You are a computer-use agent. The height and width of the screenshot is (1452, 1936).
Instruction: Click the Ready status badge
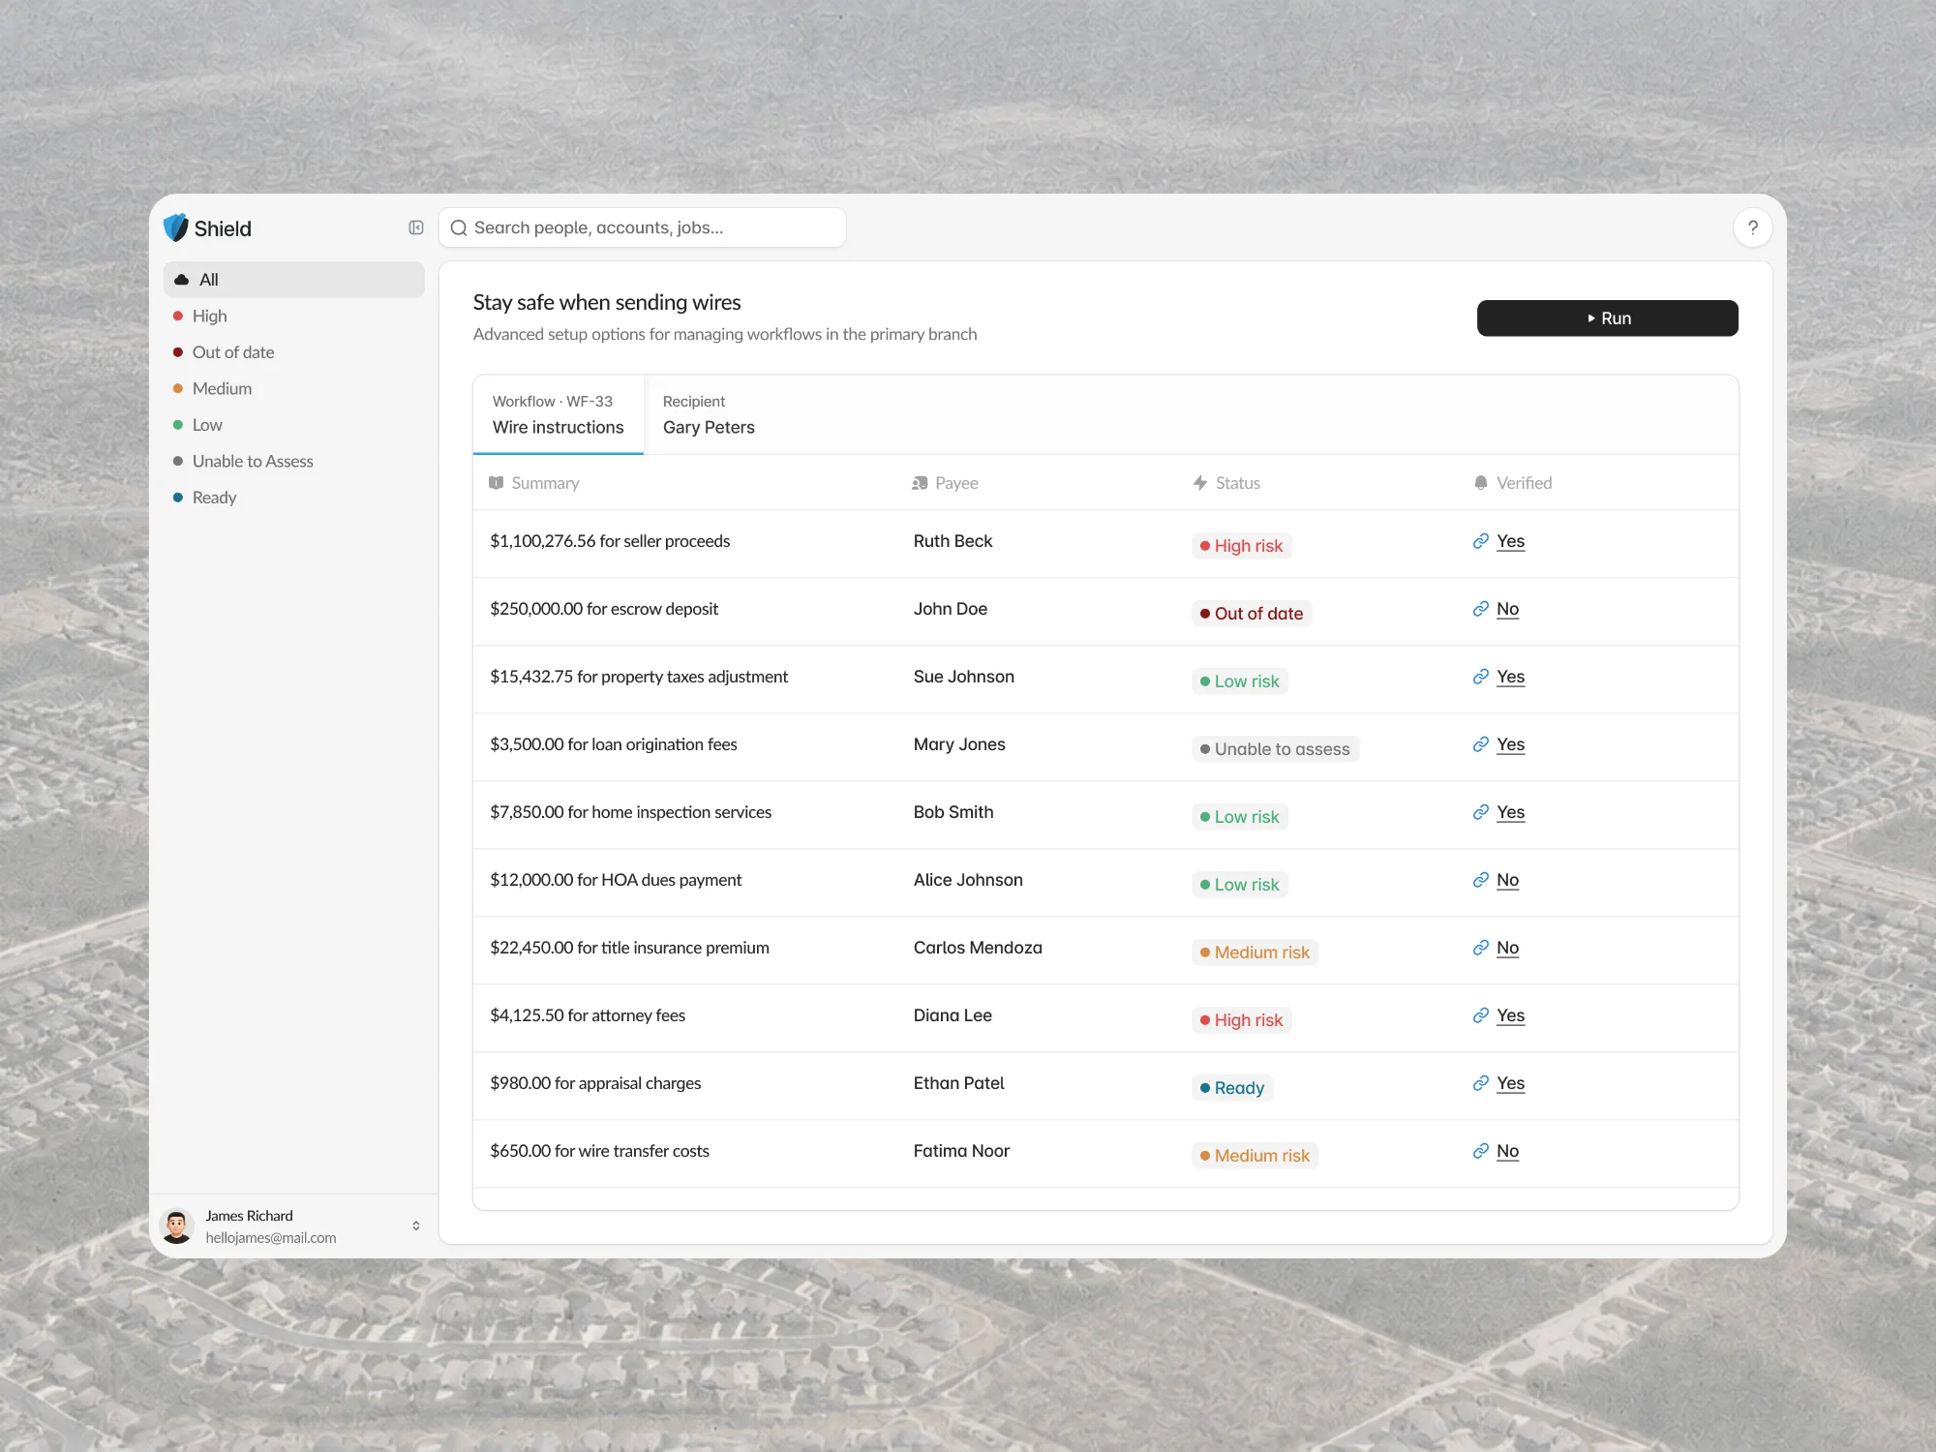1232,1088
